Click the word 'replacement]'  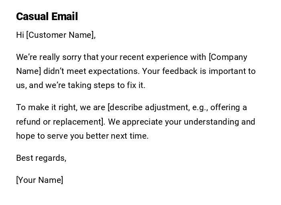pos(82,121)
